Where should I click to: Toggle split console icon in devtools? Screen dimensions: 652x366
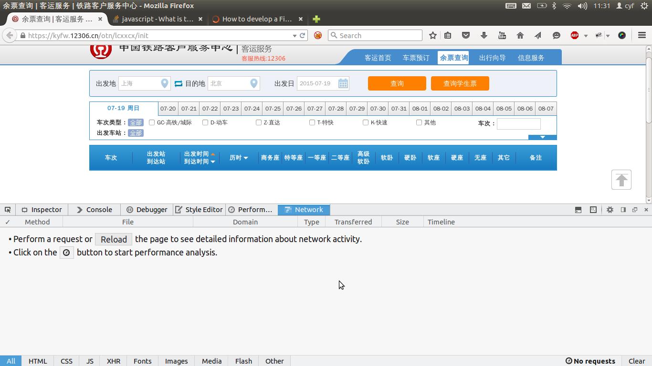[578, 210]
